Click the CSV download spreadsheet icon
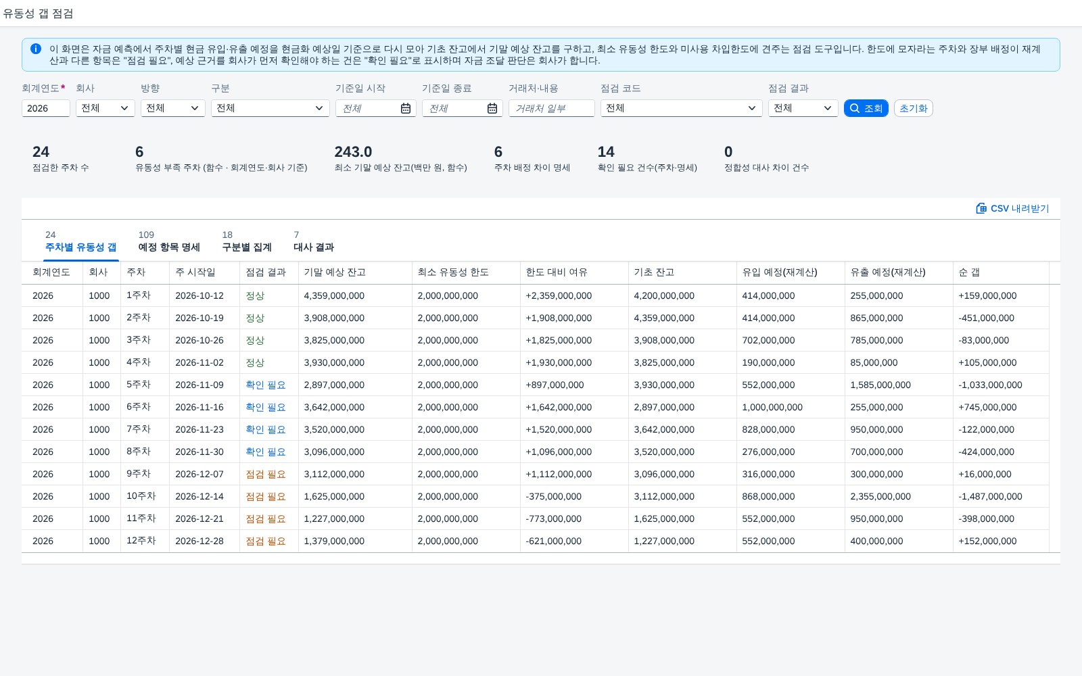This screenshot has height=676, width=1082. (981, 208)
